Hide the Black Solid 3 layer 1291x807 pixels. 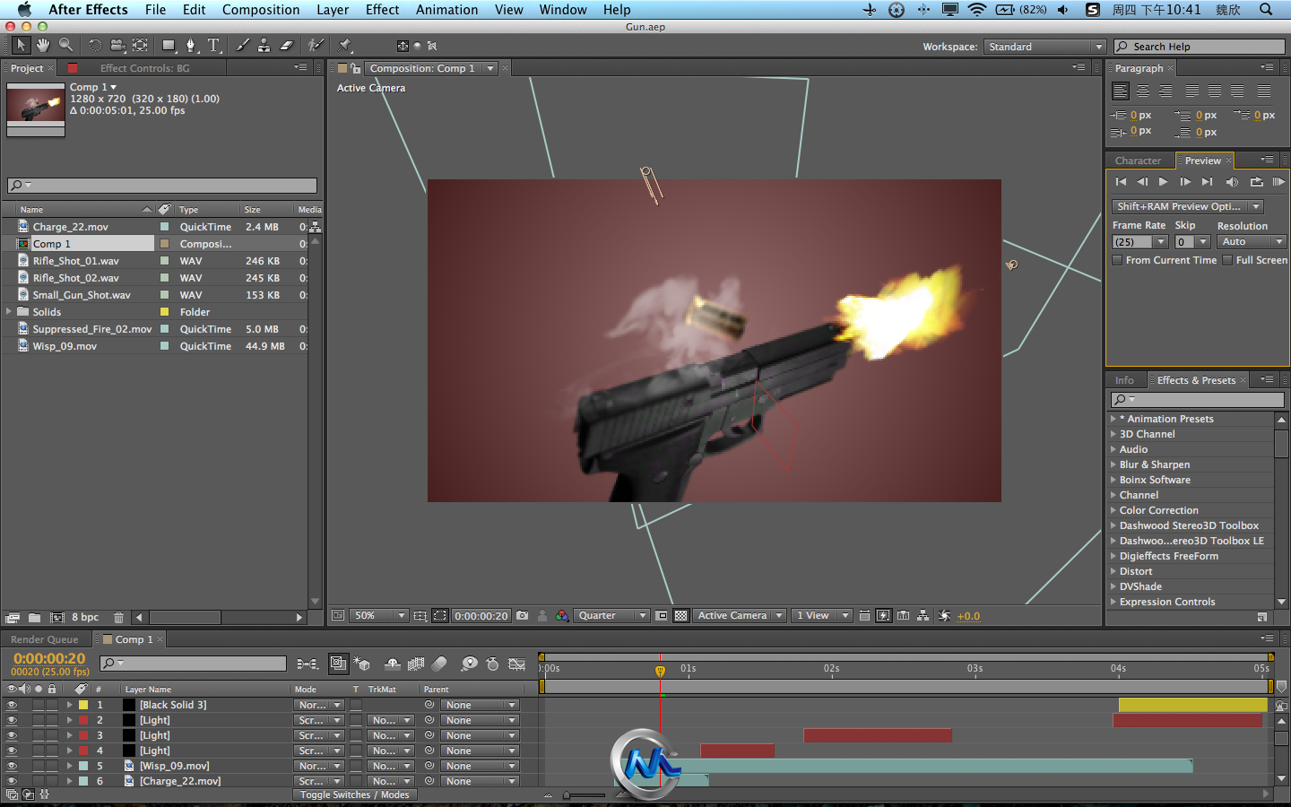12,705
